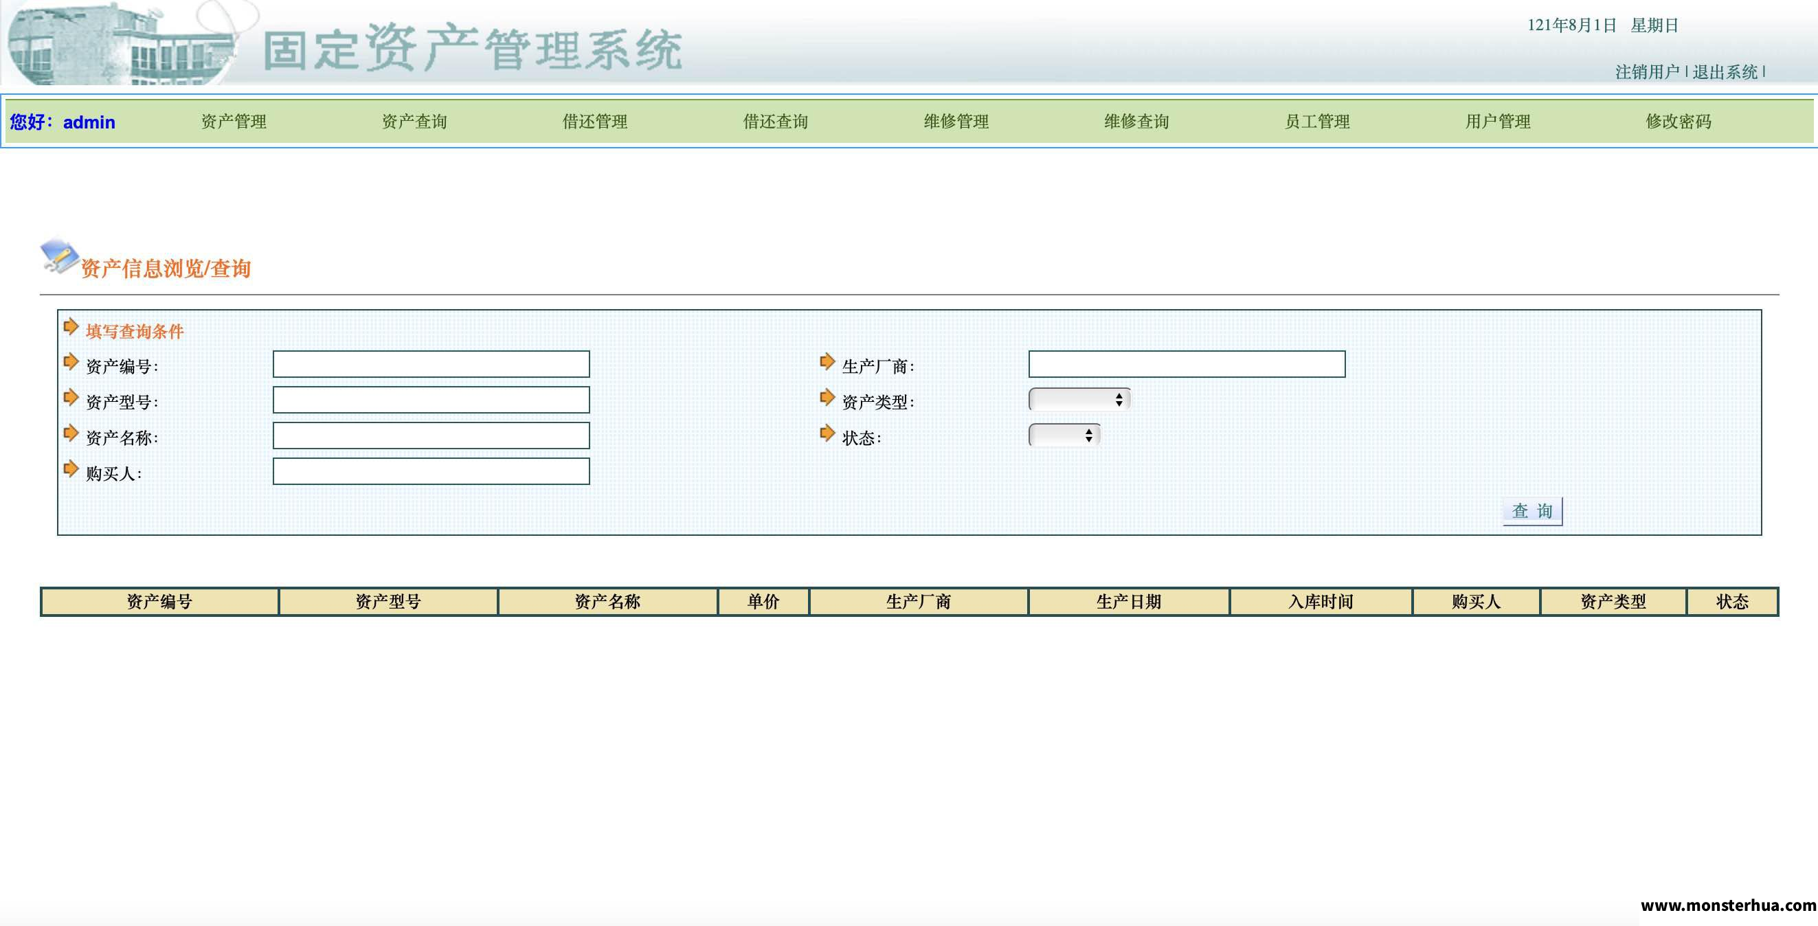Image resolution: width=1818 pixels, height=926 pixels.
Task: Click the date text 121年8月1日 星期日
Action: (x=1603, y=25)
